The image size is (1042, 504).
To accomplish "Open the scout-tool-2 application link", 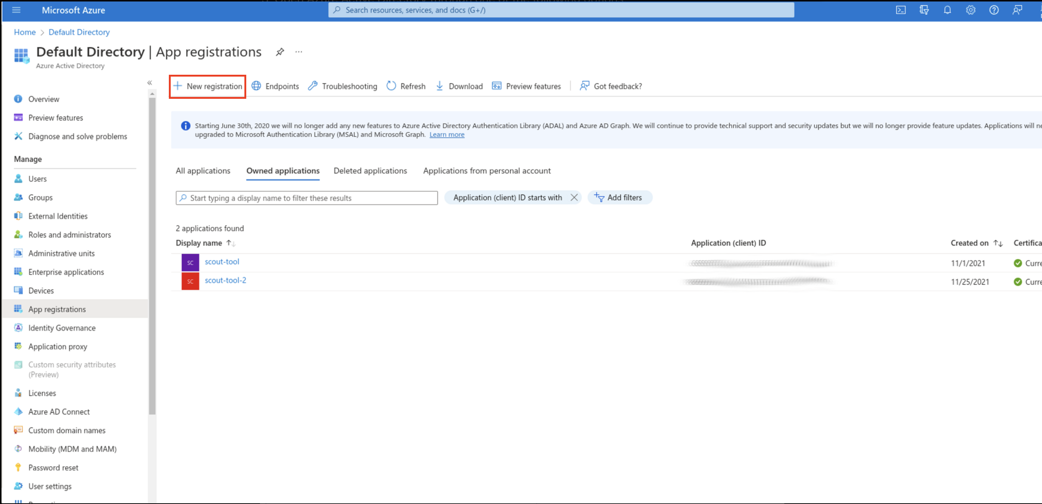I will coord(225,280).
